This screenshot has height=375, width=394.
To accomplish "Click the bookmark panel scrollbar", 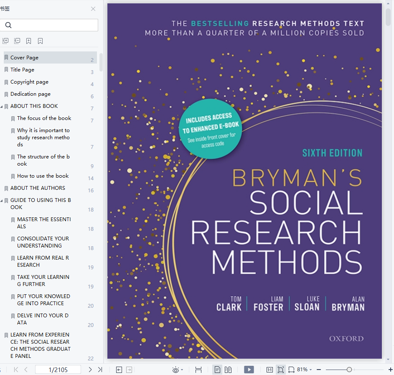I will (x=101, y=62).
